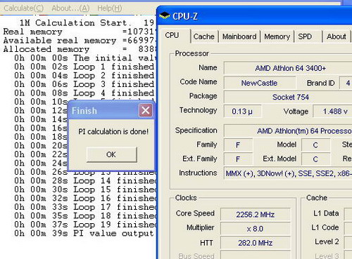Click the HTT value 282.0 MHz
This screenshot has width=352, height=259.
point(256,243)
